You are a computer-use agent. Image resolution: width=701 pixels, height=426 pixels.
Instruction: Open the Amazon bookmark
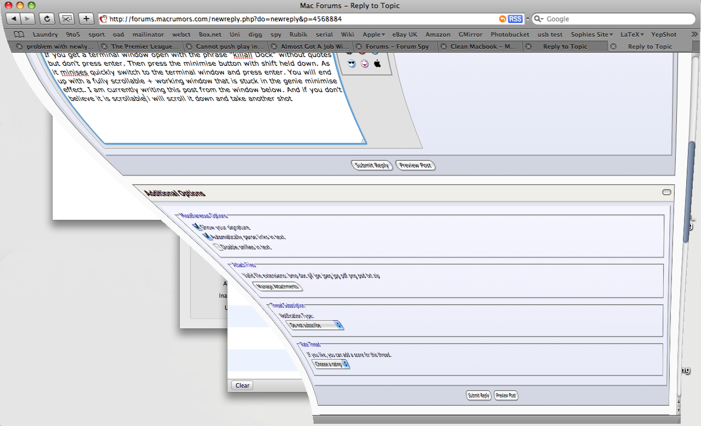point(438,34)
